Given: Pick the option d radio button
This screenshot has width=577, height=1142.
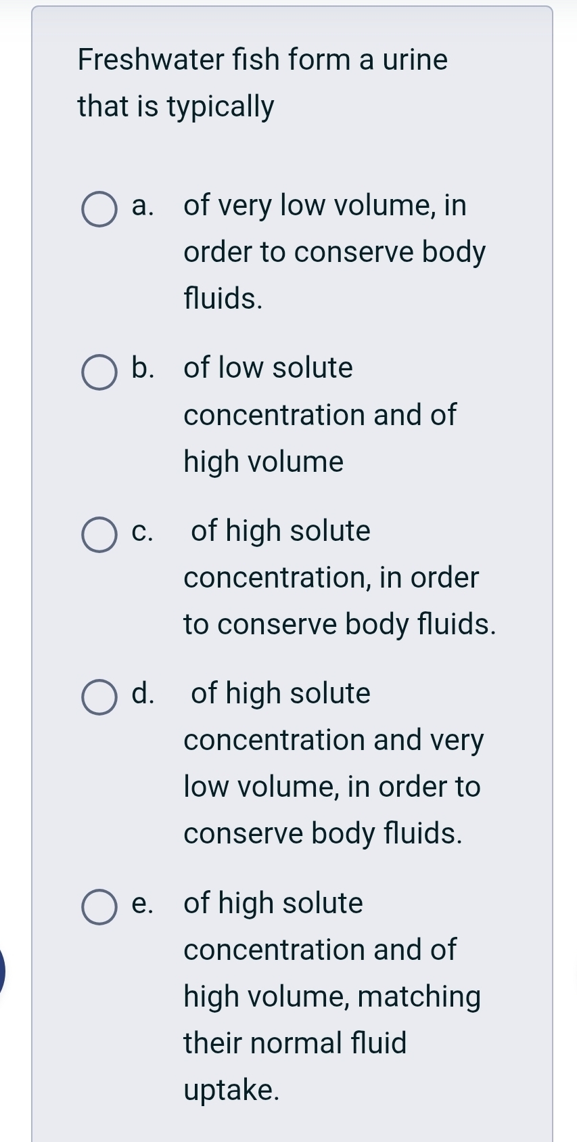Looking at the screenshot, I should (x=99, y=698).
